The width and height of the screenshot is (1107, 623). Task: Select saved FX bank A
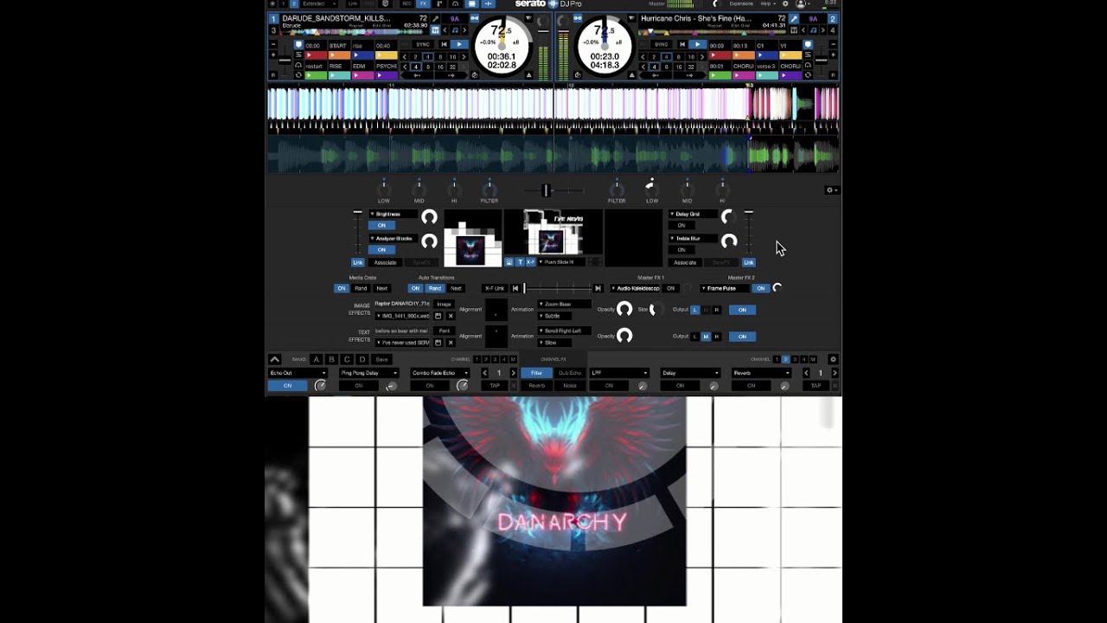(316, 359)
